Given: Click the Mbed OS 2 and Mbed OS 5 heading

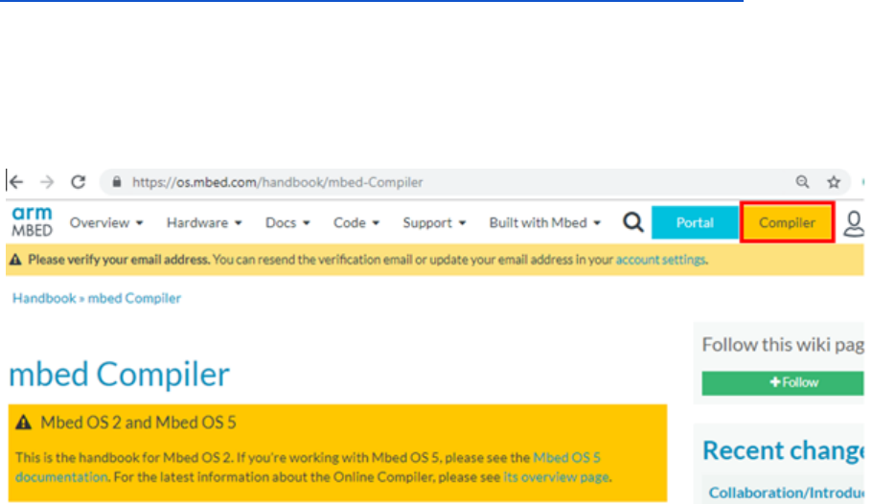Looking at the screenshot, I should coord(139,423).
